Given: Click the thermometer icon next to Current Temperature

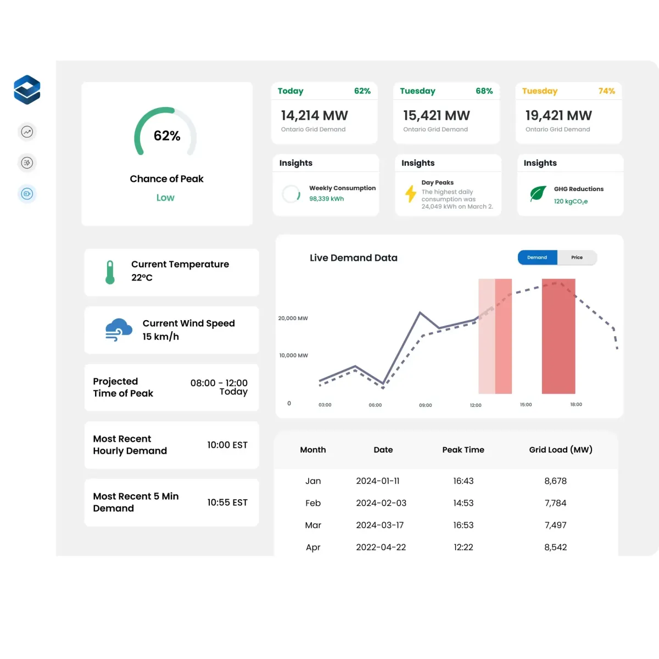Looking at the screenshot, I should pyautogui.click(x=110, y=272).
